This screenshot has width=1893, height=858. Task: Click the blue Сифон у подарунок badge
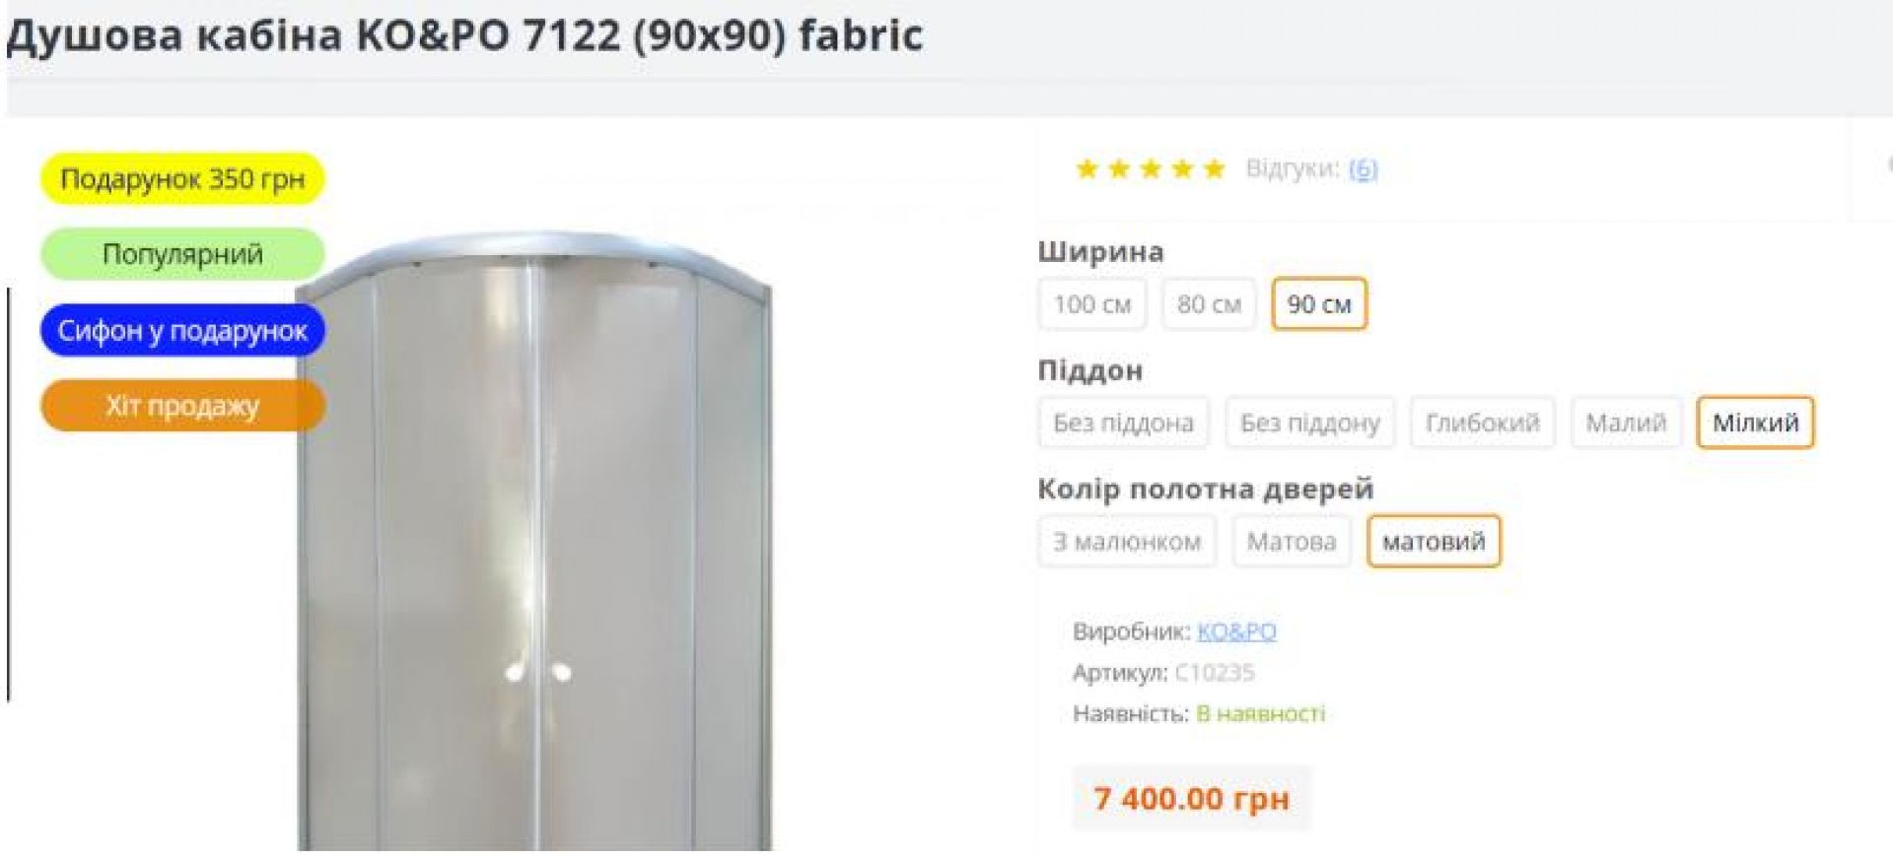182,330
